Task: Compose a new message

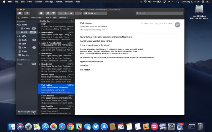Action: (27, 13)
